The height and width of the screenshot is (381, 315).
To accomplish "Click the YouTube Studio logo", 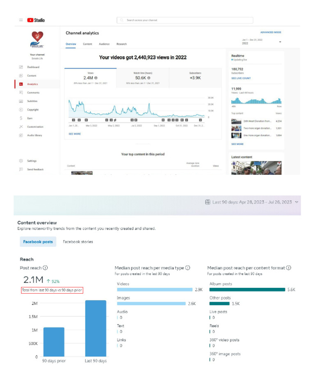I will pyautogui.click(x=36, y=20).
